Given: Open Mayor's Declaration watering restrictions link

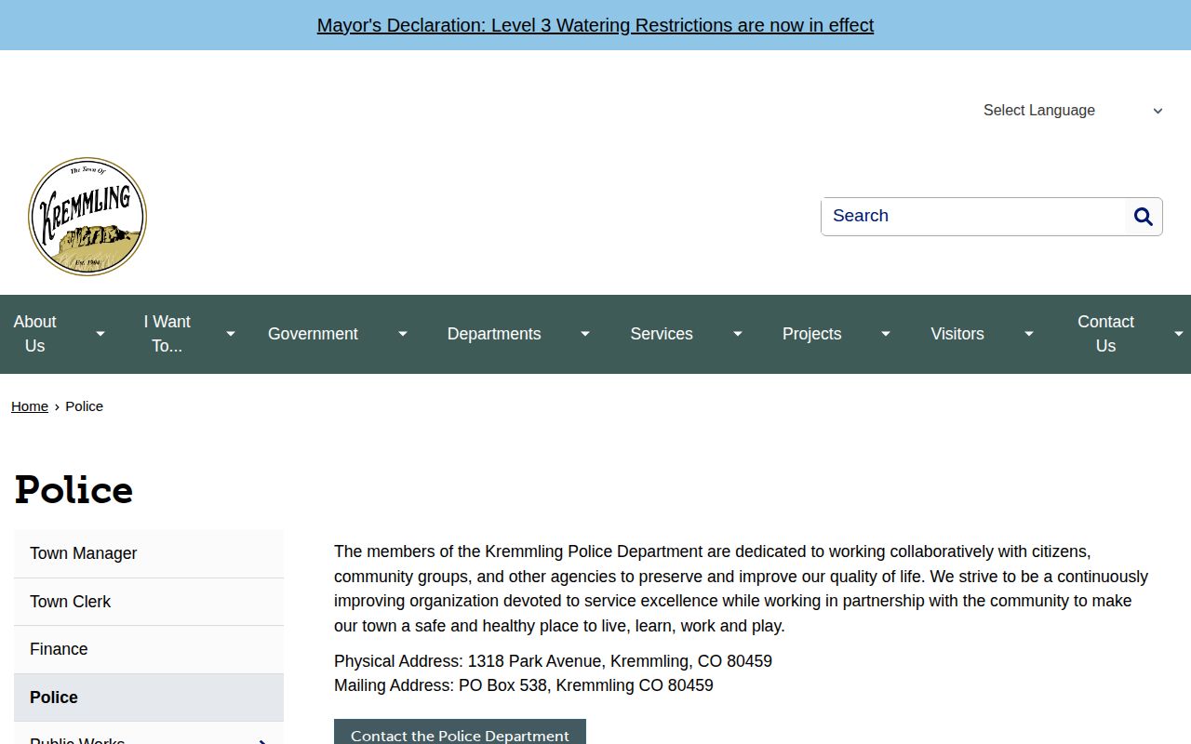Looking at the screenshot, I should point(595,25).
